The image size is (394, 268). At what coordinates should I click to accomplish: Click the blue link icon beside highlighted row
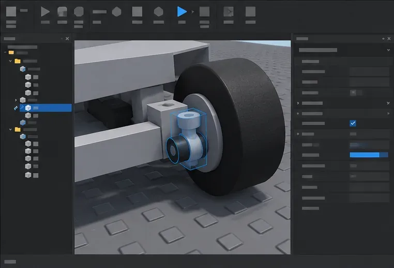tap(16, 108)
